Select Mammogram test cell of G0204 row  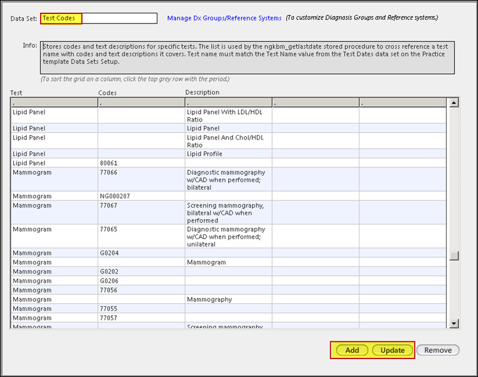coord(55,253)
